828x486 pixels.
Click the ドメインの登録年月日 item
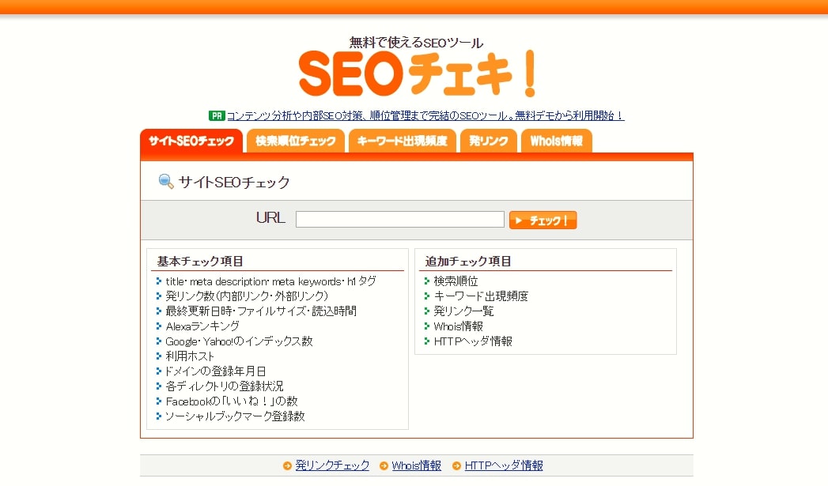215,371
